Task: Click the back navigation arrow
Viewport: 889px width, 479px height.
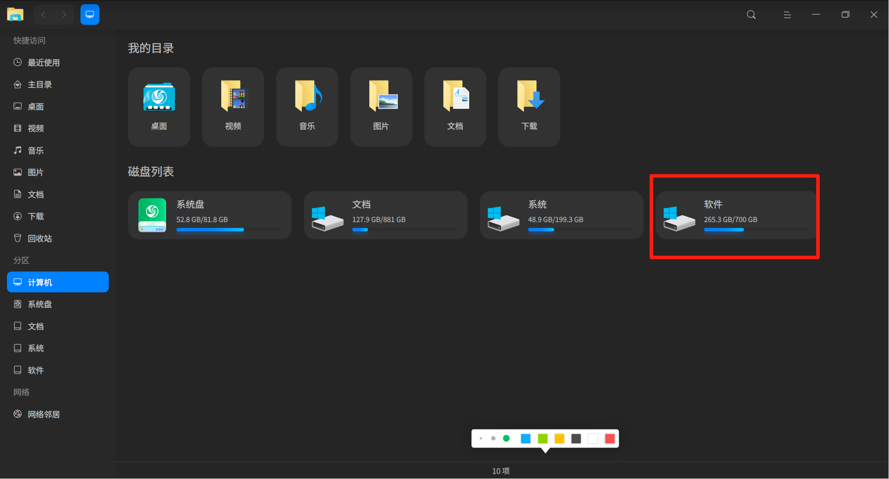Action: coord(43,15)
